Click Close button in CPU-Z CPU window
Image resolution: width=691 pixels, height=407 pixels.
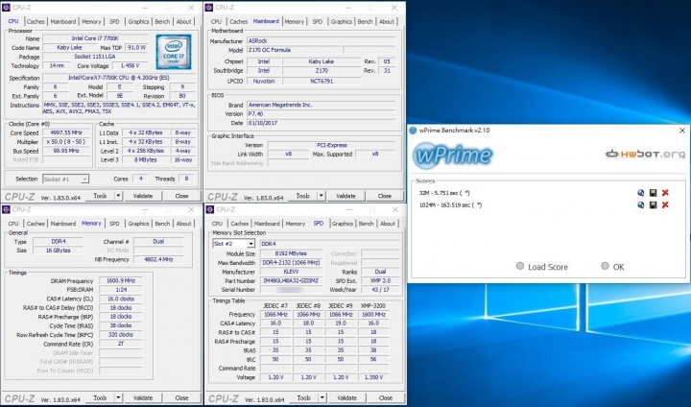[x=182, y=196]
